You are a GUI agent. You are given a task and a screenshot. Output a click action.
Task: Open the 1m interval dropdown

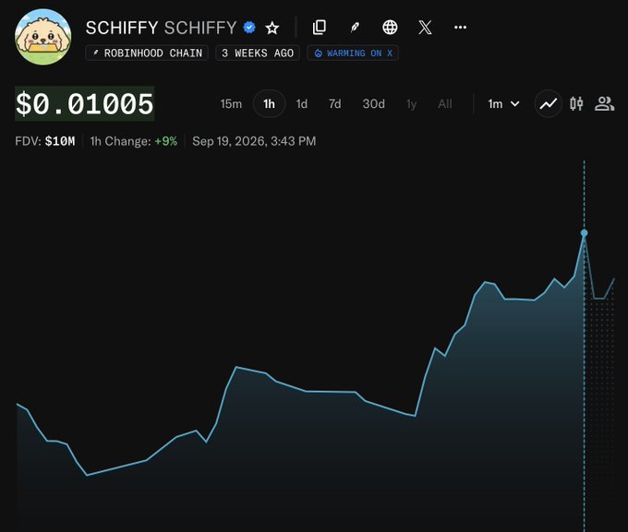tap(503, 104)
